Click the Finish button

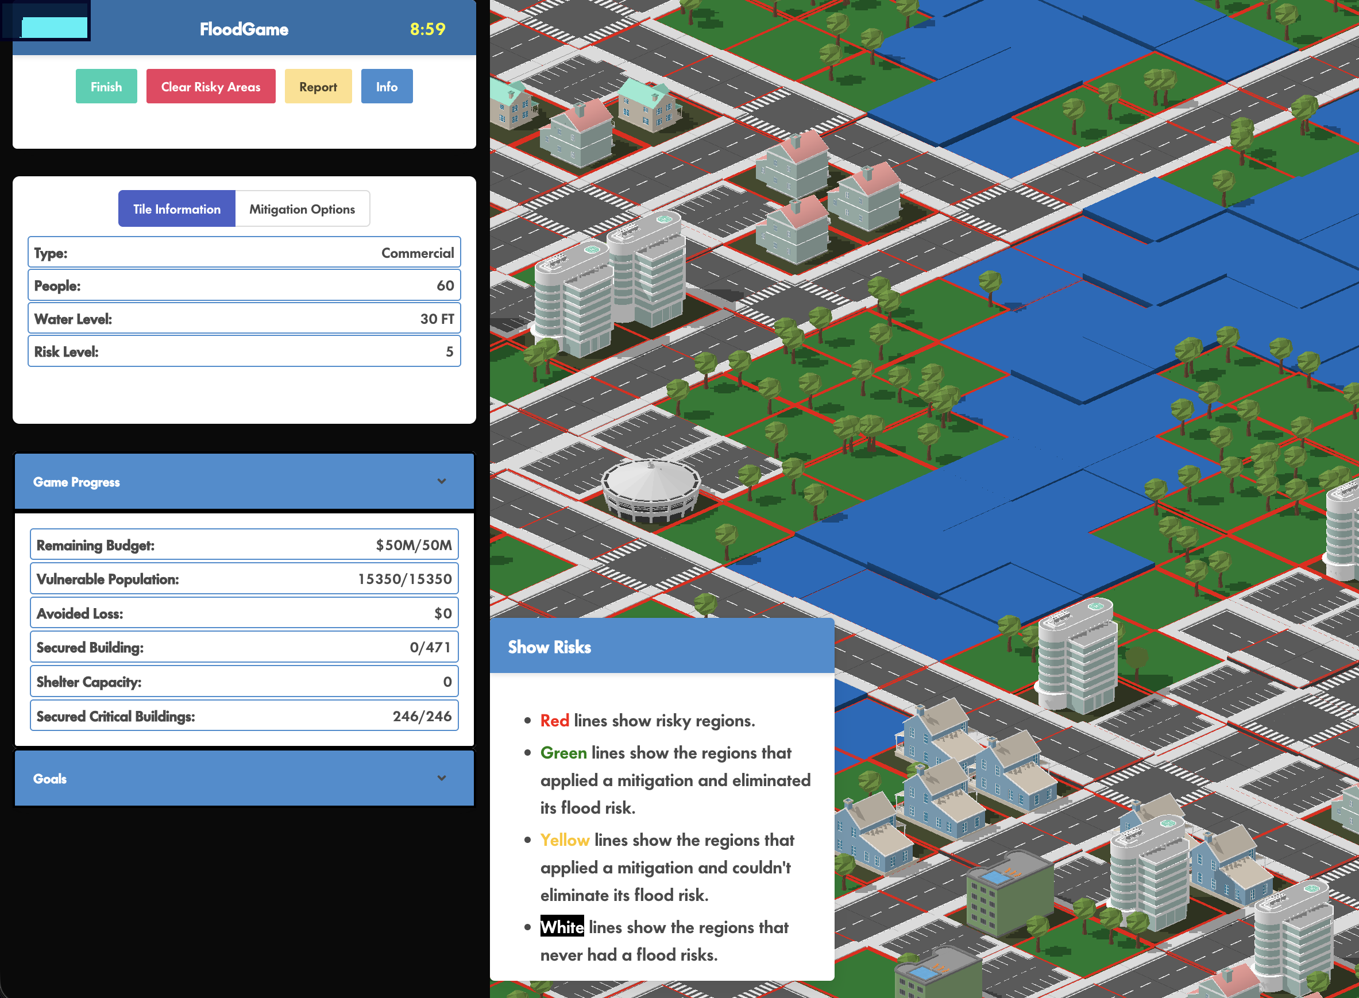(x=106, y=86)
